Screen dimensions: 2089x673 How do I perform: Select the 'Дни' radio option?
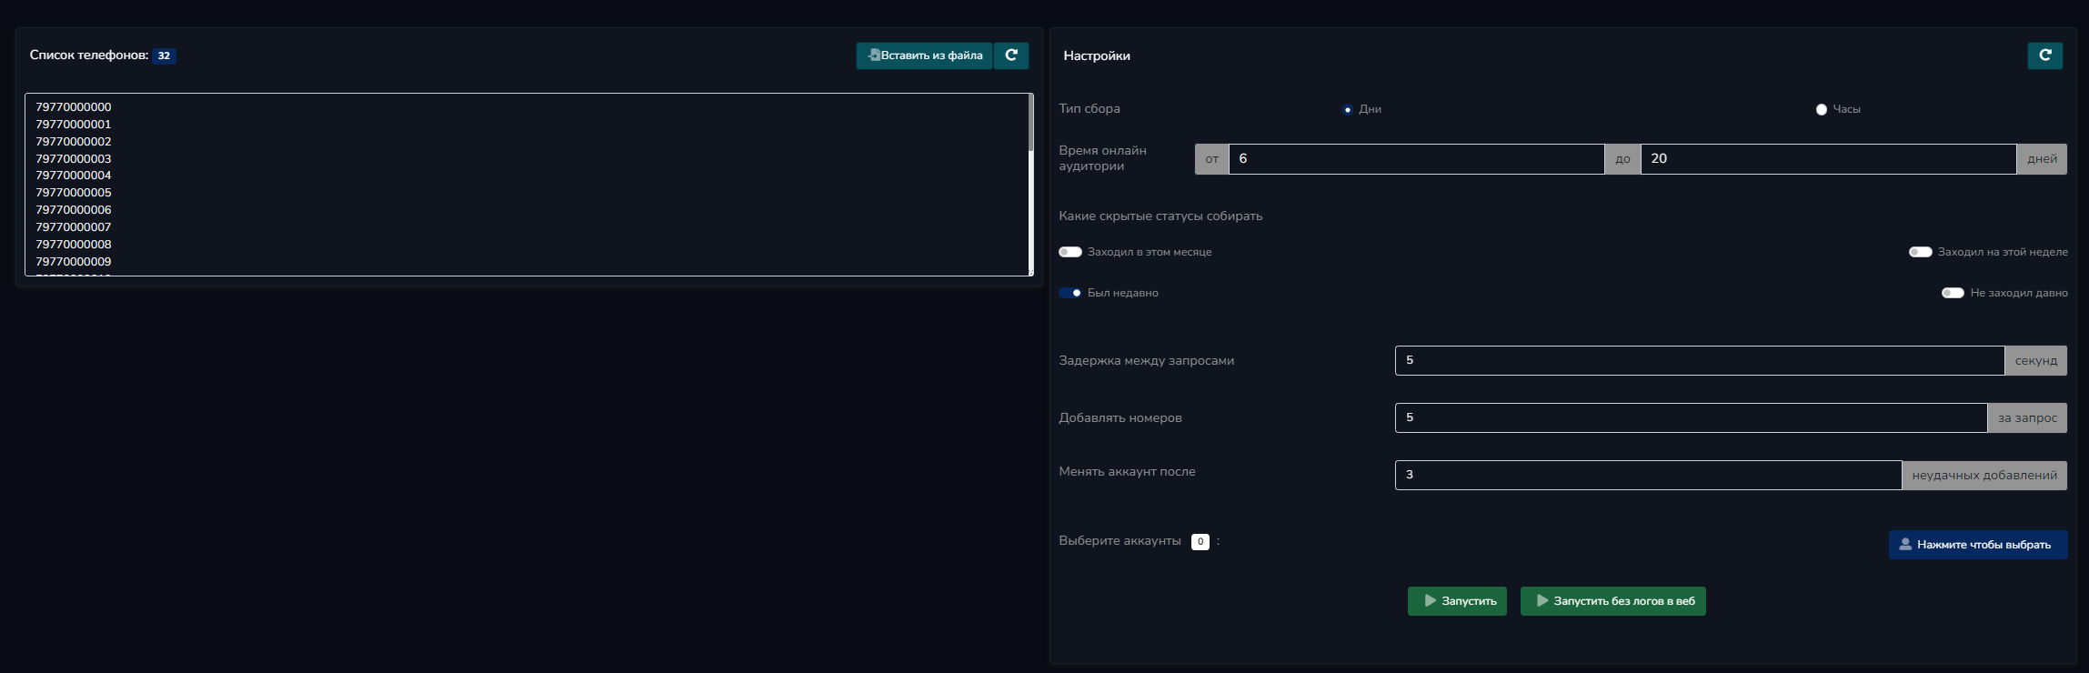click(x=1348, y=109)
